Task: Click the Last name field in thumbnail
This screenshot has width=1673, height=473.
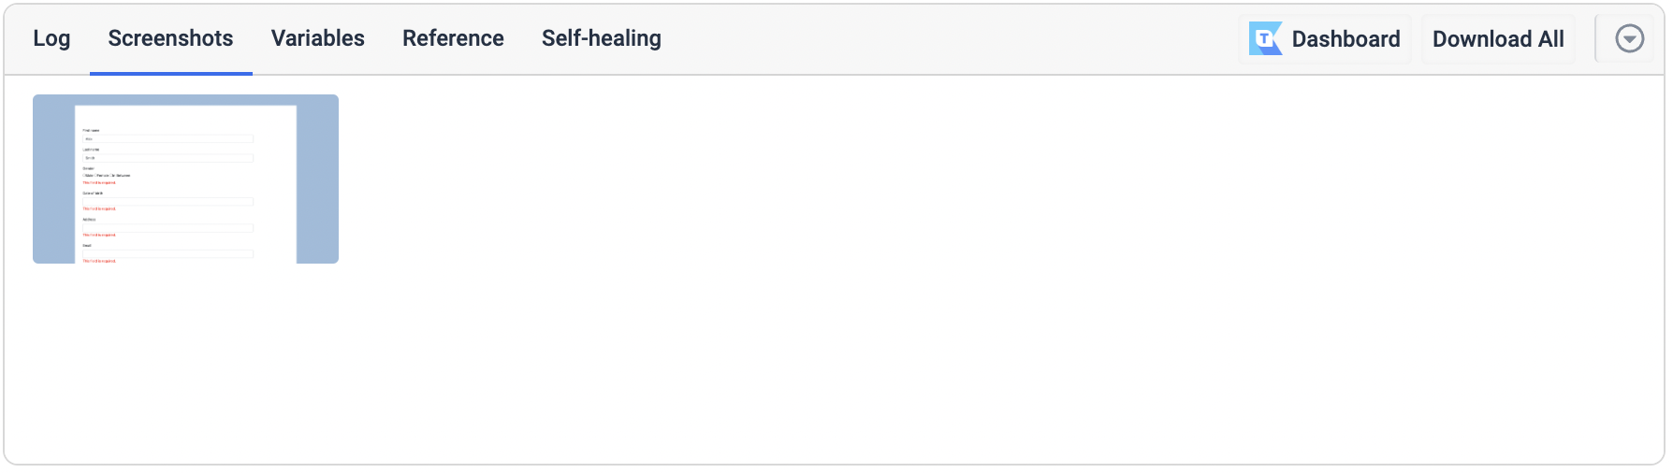Action: pos(168,158)
